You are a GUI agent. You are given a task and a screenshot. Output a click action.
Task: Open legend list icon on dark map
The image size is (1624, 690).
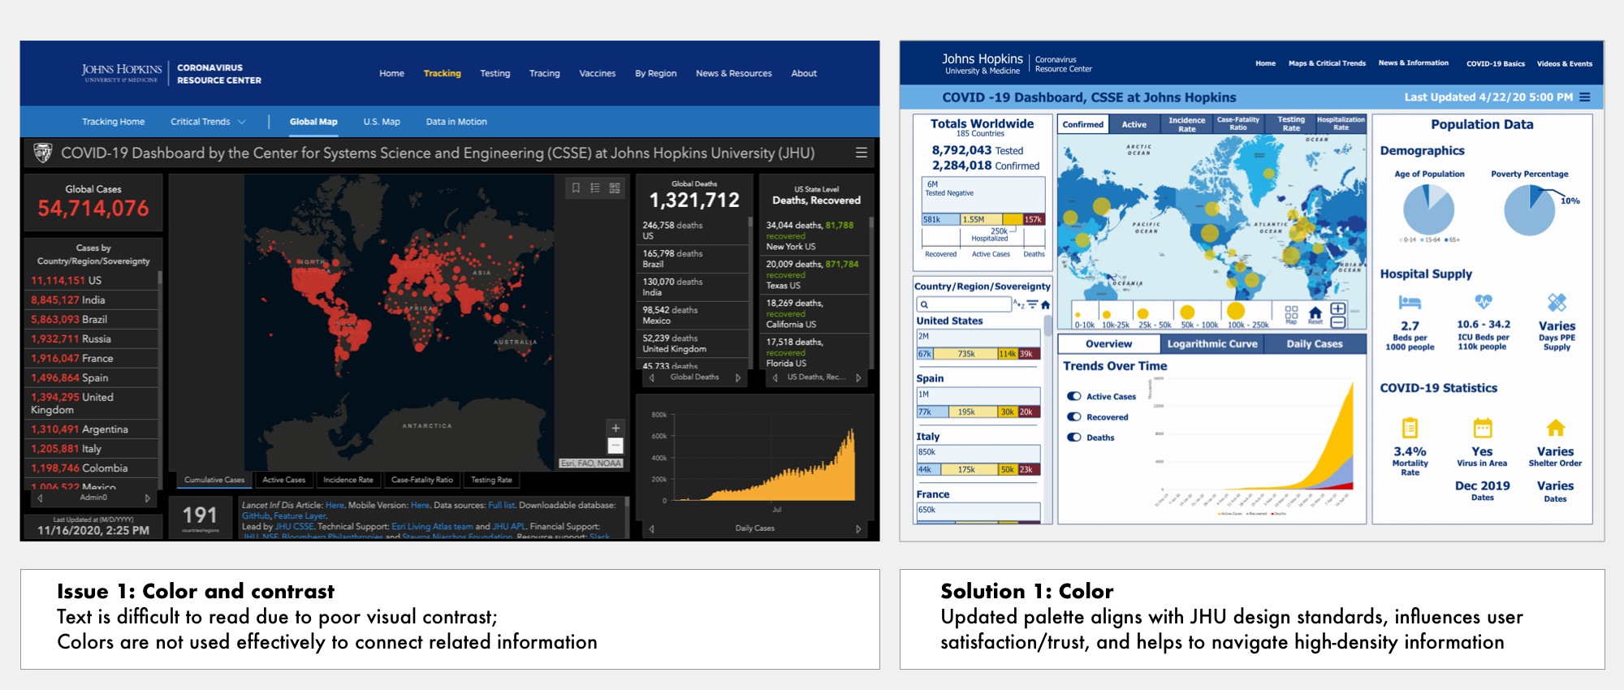(595, 188)
